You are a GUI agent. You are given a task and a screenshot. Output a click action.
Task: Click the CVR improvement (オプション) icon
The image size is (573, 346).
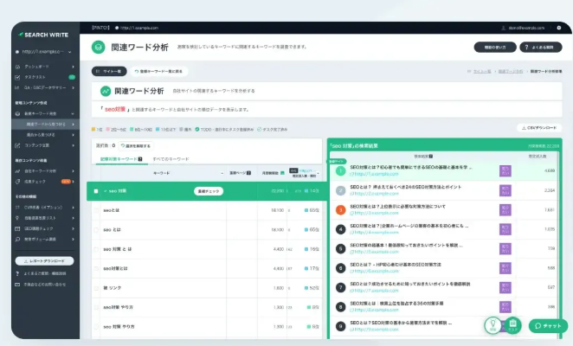tap(17, 207)
